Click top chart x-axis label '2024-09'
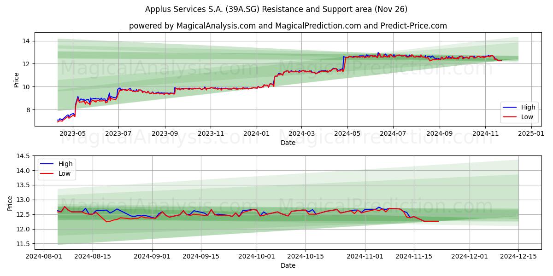Viewport: 553px width, 276px height. tap(439, 134)
